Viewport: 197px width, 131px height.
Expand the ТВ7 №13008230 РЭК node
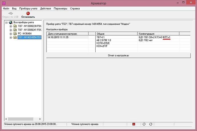11,26
